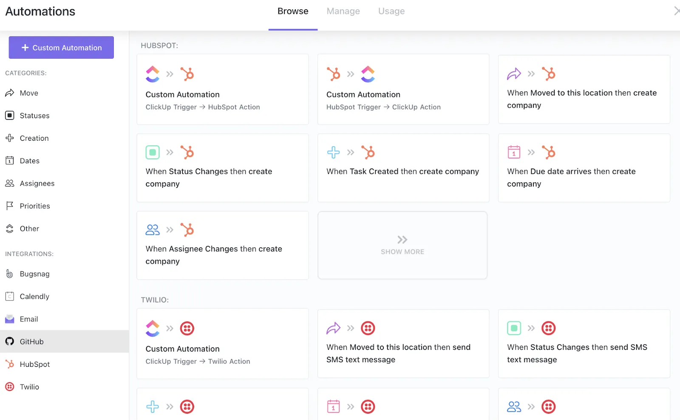Open the GitHub integration
The height and width of the screenshot is (420, 680).
[64, 341]
